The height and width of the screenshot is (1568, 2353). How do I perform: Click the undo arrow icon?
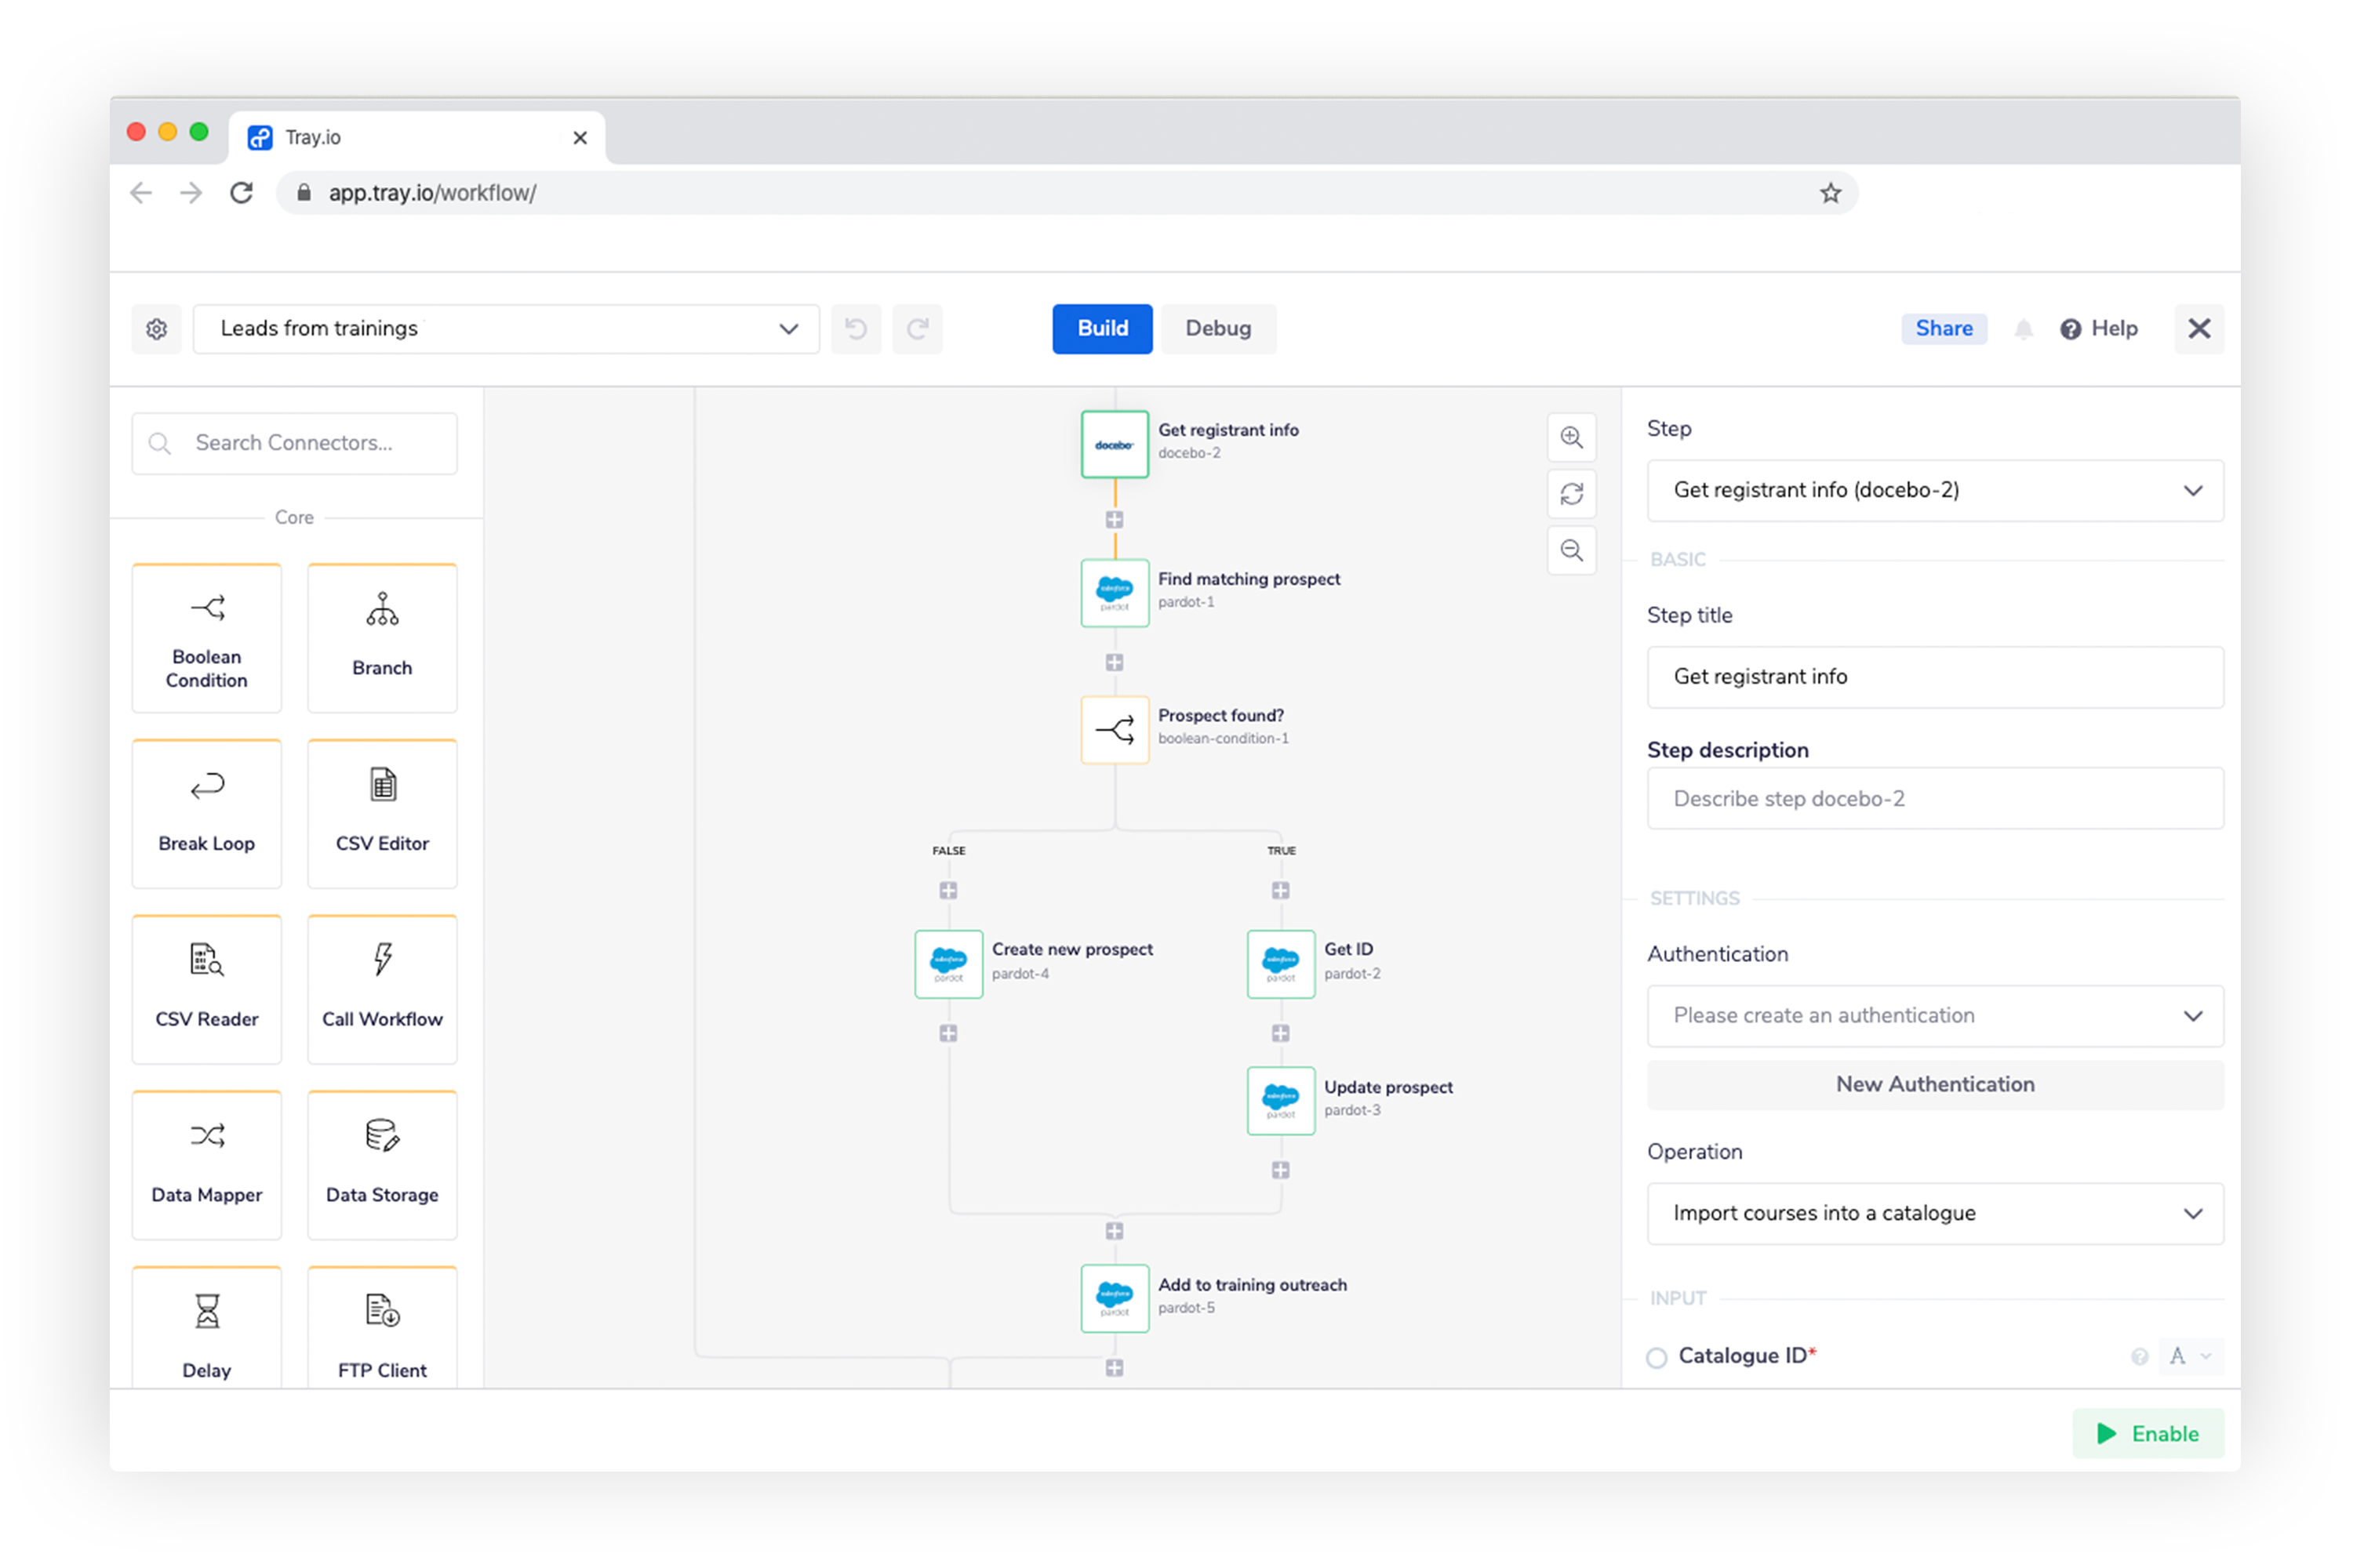tap(856, 329)
